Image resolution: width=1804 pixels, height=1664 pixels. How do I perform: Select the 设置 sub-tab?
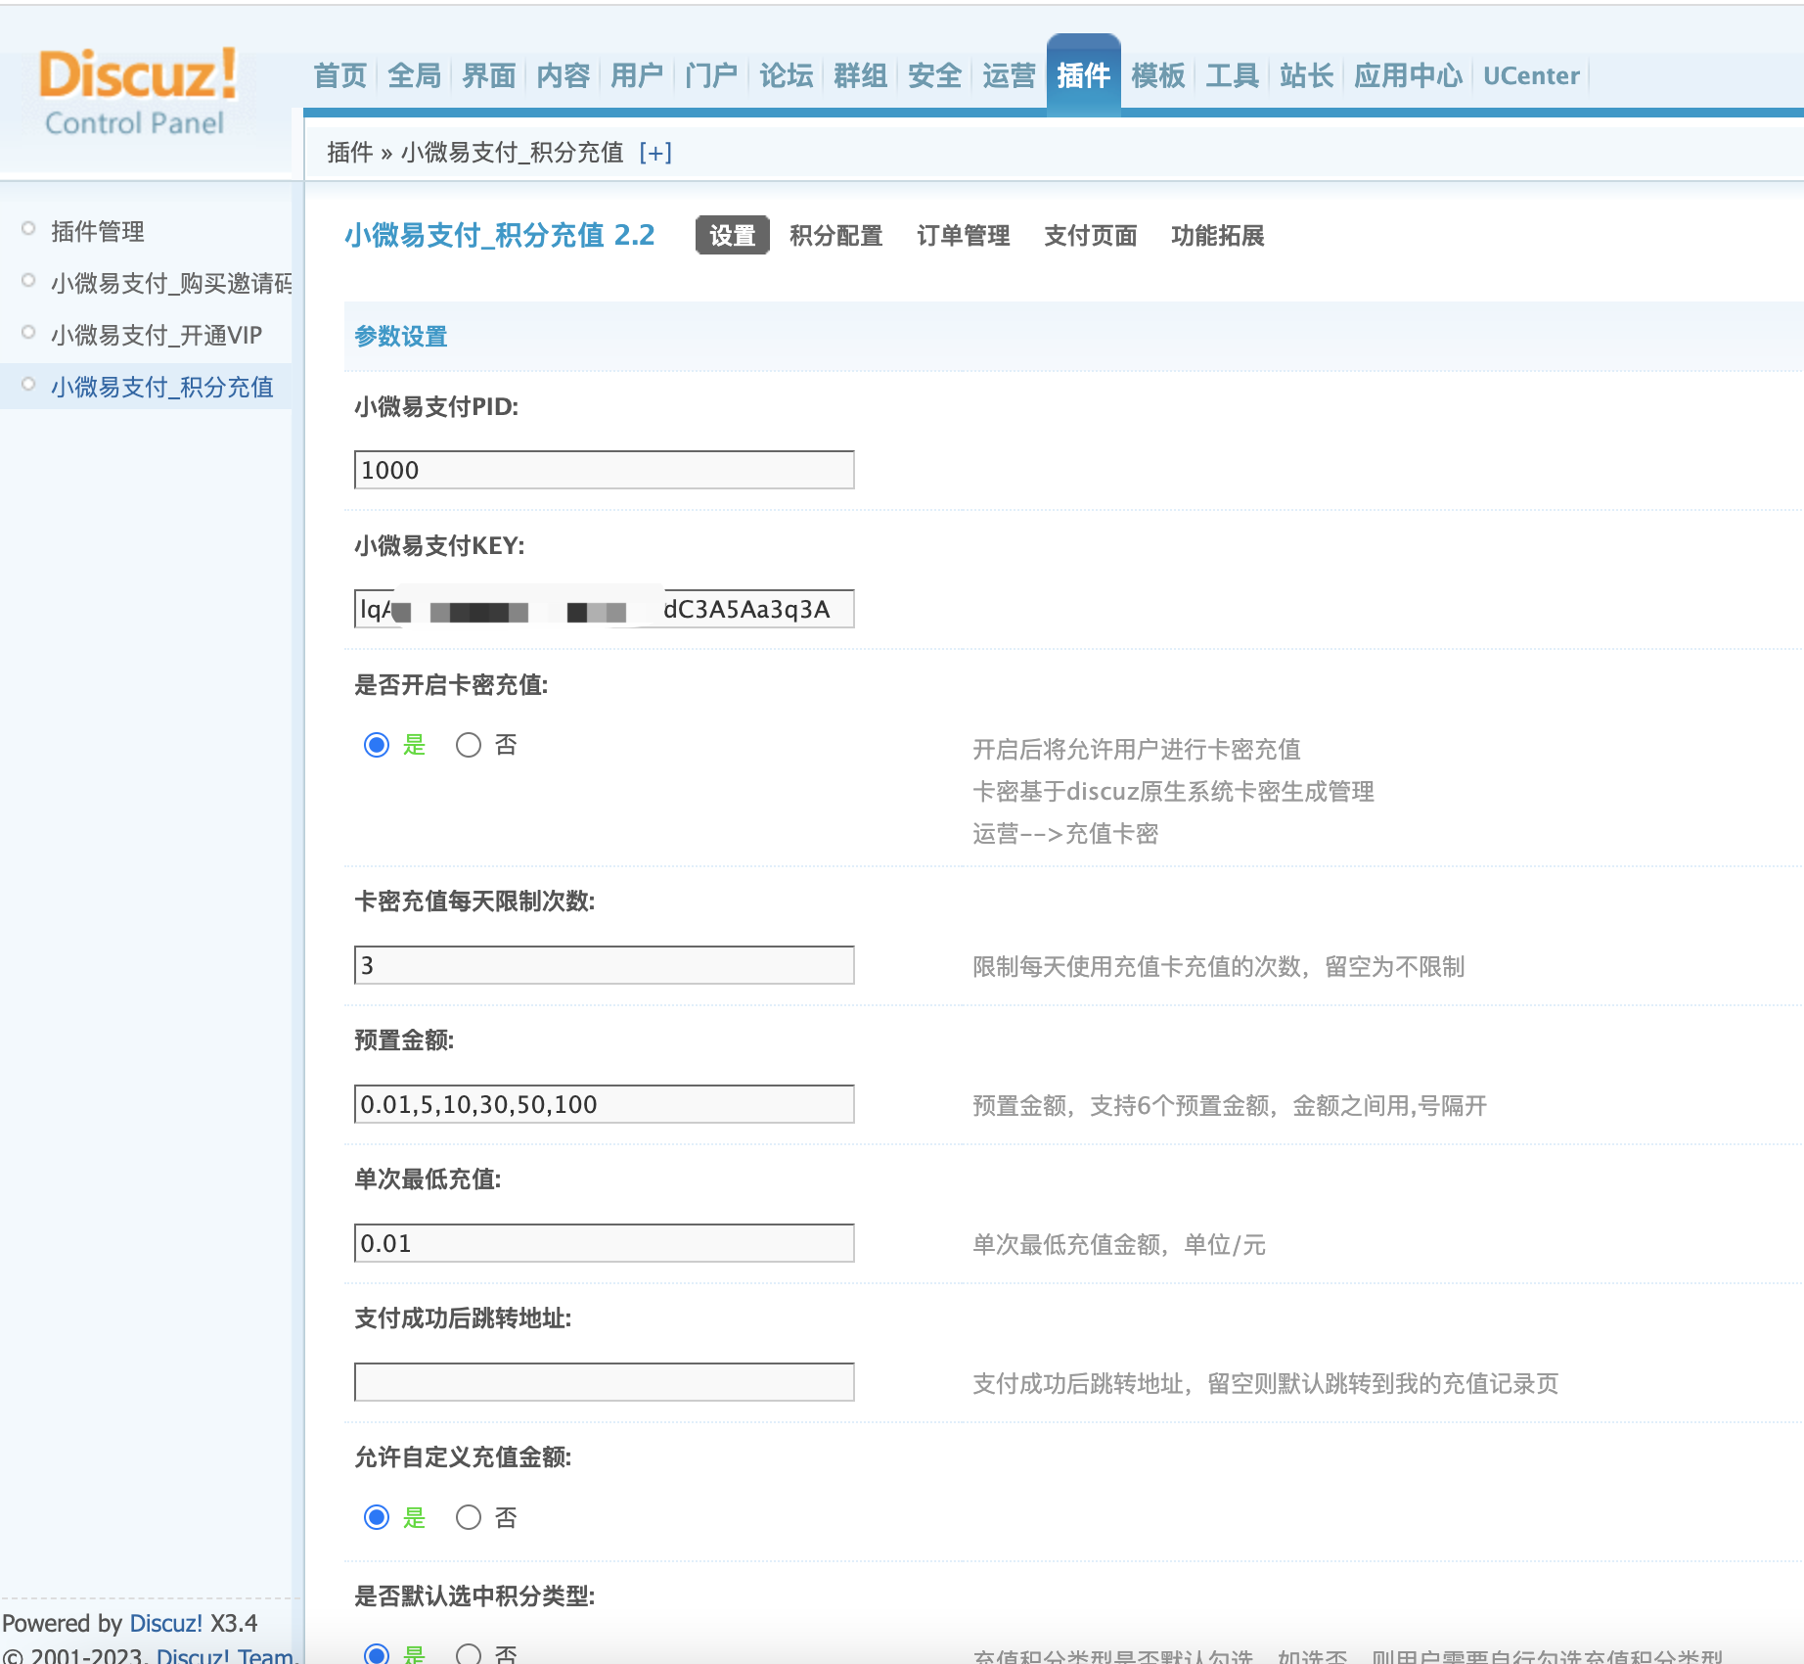pyautogui.click(x=733, y=235)
